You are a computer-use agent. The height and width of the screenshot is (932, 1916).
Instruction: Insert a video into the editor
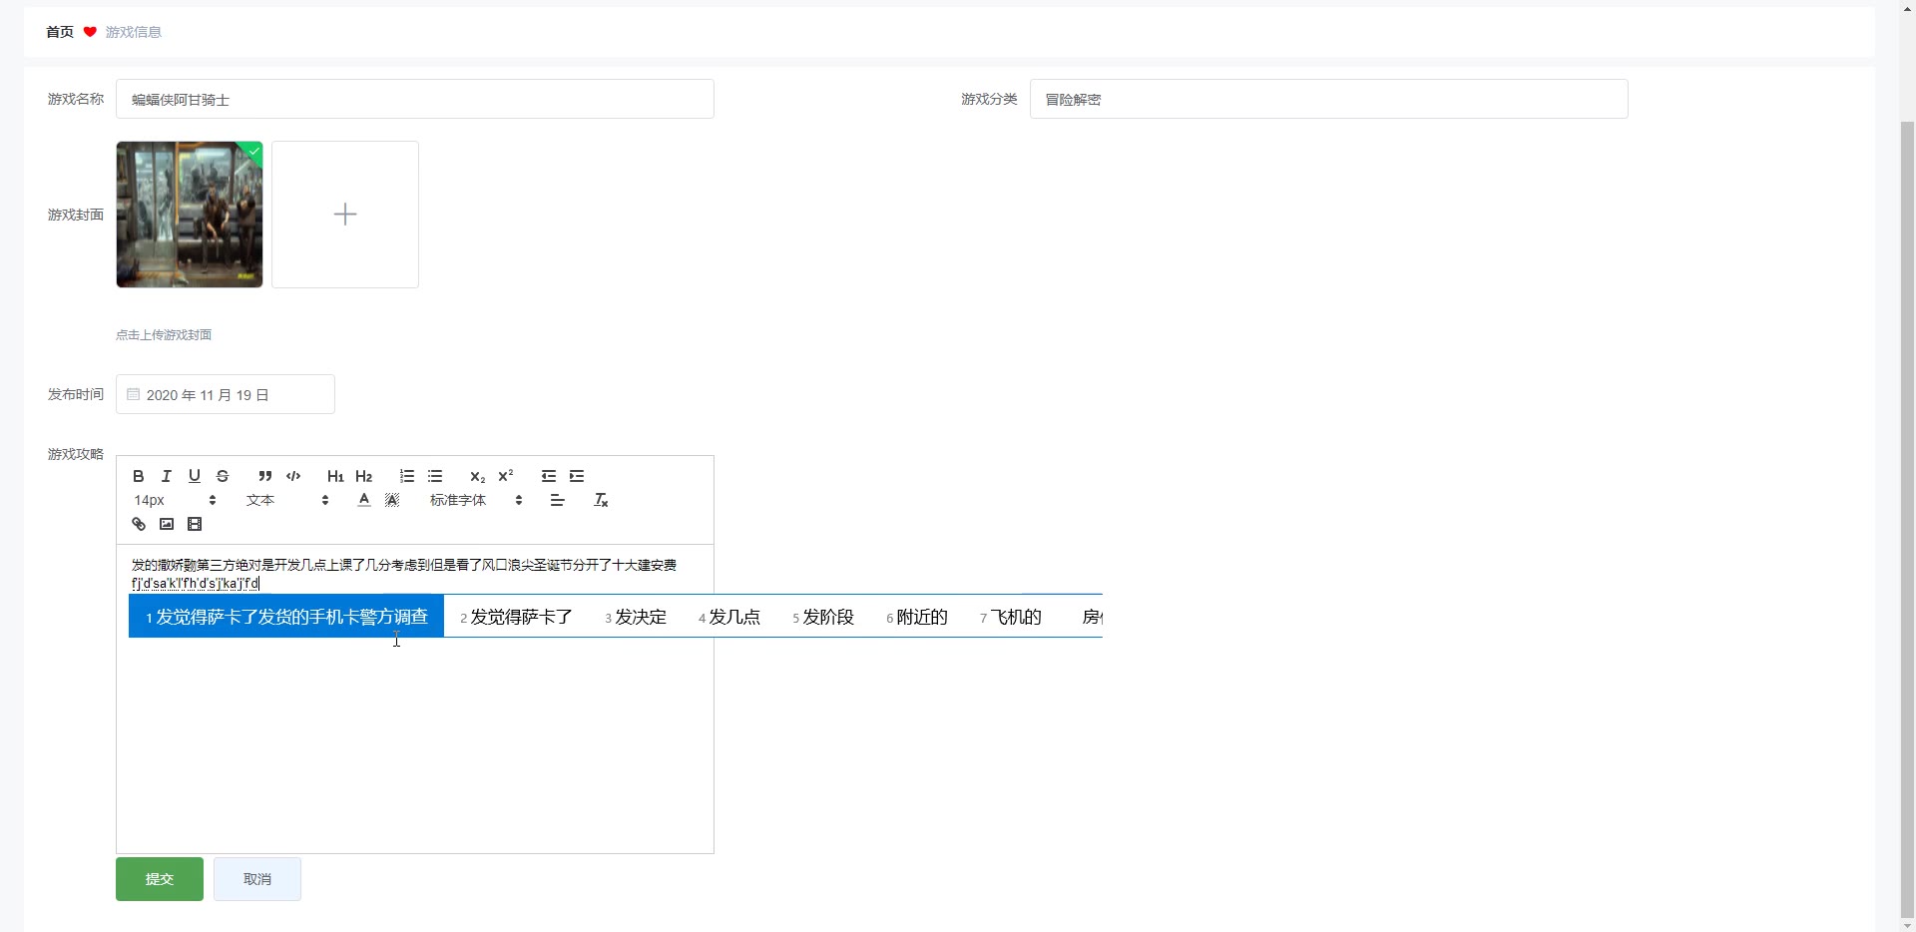pos(195,524)
